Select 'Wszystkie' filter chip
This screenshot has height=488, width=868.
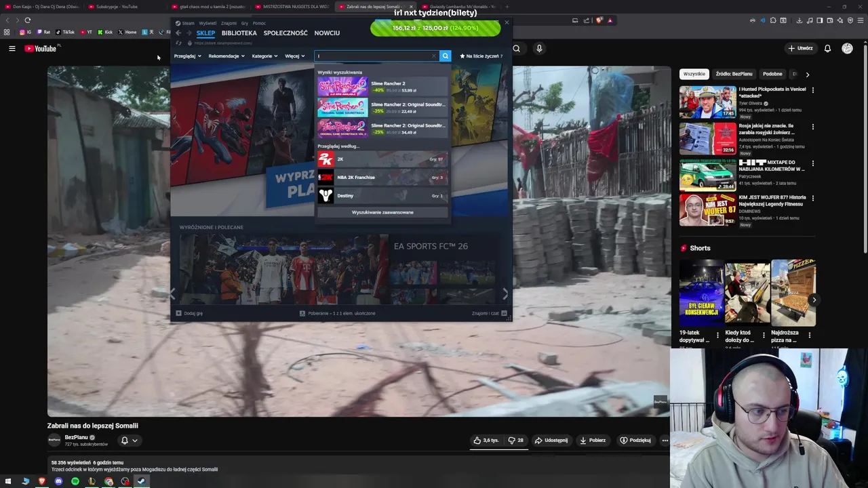point(694,74)
